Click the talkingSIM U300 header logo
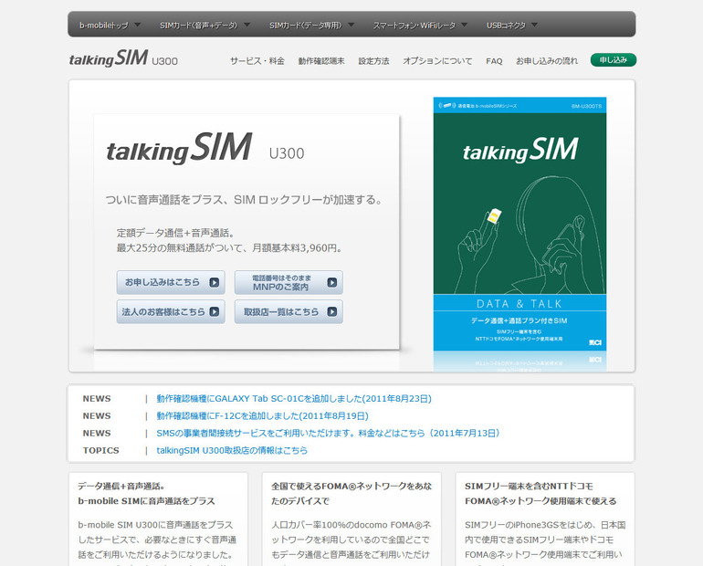 pyautogui.click(x=123, y=58)
